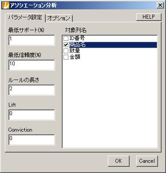Viewport: 166px width, 173px height.
Task: Confirm with the OK button
Action: [119, 161]
